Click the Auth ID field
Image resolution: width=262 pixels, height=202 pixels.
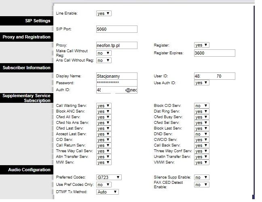[117, 90]
